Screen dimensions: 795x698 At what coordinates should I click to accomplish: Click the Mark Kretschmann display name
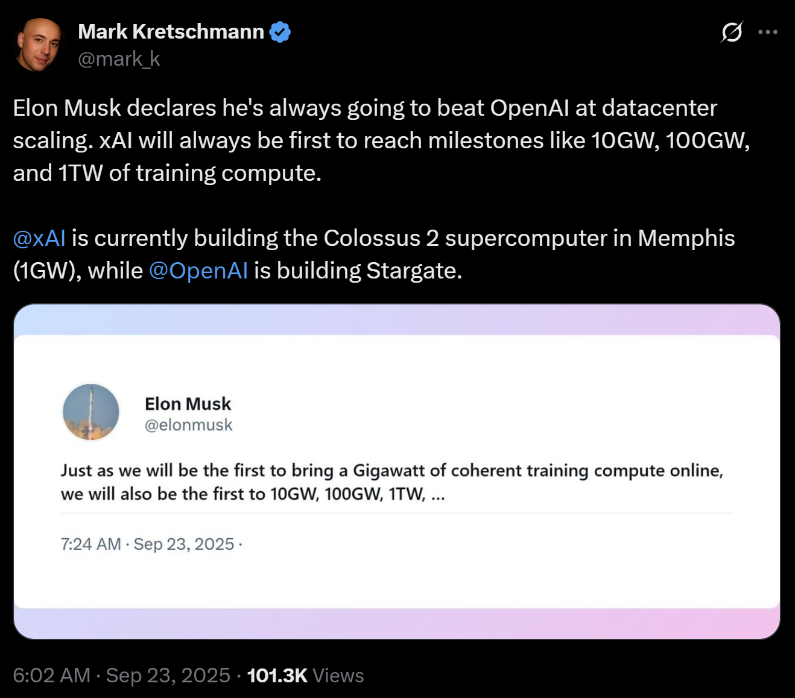click(x=171, y=32)
